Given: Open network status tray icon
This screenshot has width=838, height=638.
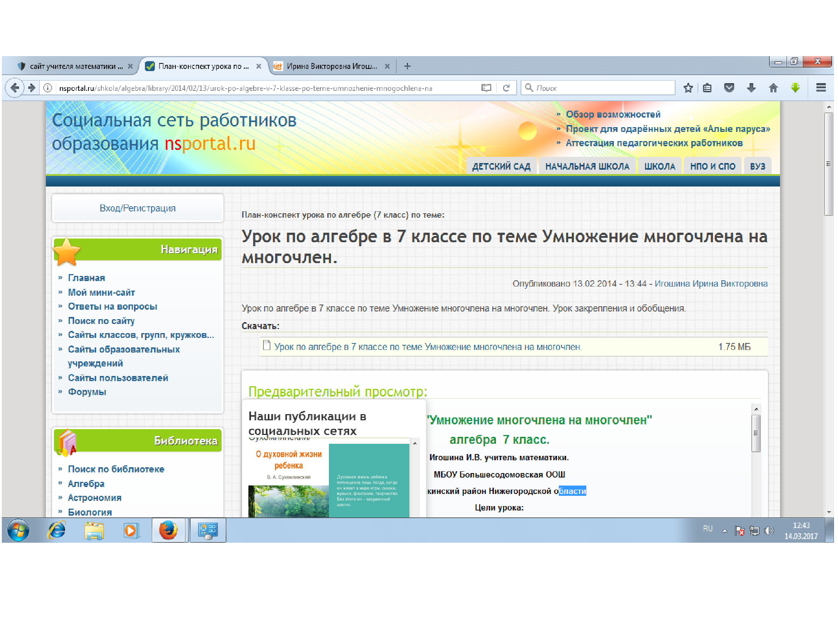Looking at the screenshot, I should click(x=754, y=531).
